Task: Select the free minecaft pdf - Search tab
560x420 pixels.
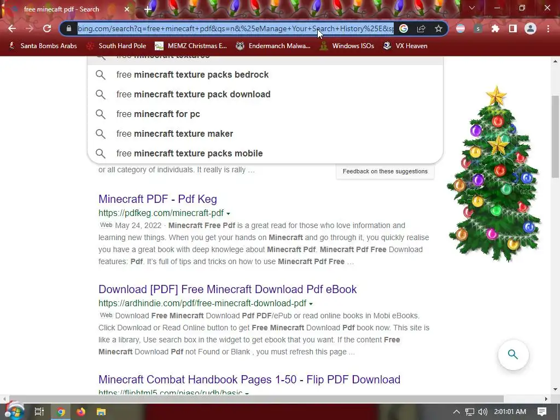Action: pos(68,9)
